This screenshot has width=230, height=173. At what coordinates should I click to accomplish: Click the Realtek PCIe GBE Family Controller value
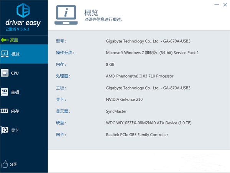coord(137,135)
